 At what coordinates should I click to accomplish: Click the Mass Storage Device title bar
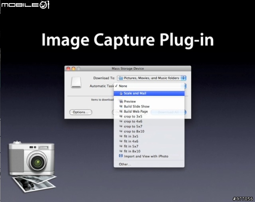coord(128,69)
